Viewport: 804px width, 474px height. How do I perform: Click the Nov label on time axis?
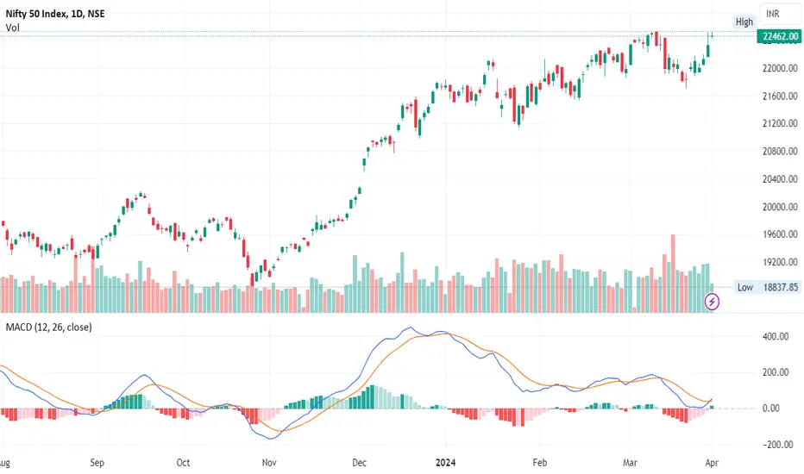click(269, 463)
